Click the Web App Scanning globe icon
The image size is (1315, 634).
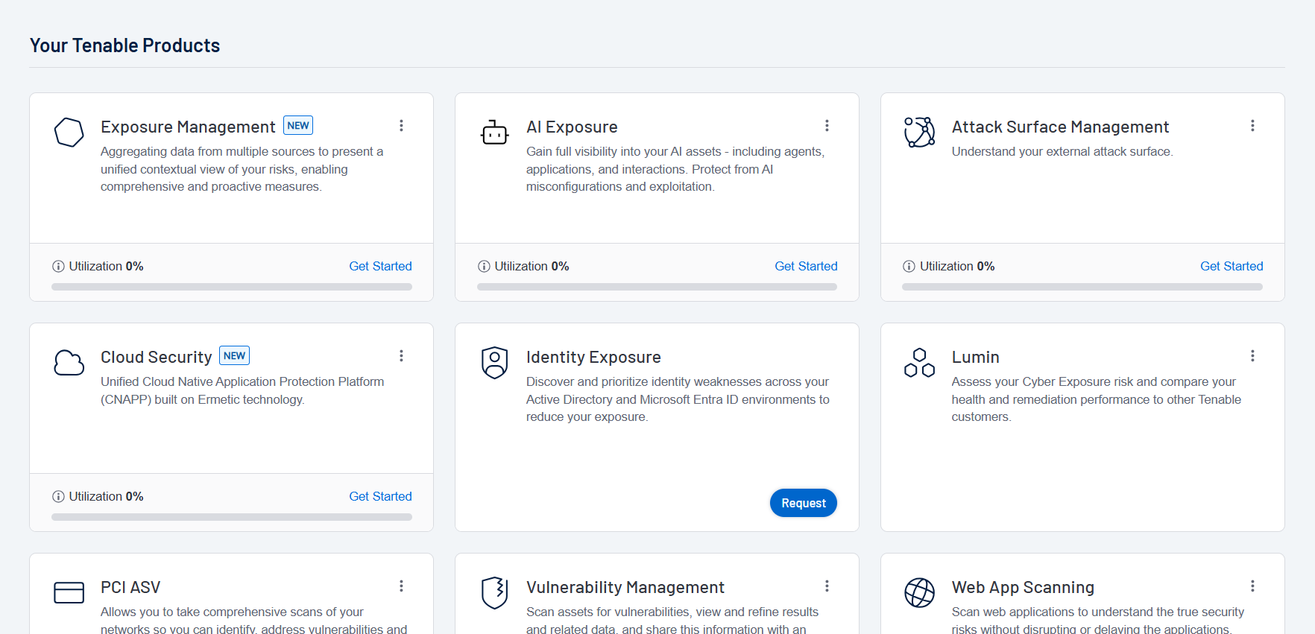point(919,593)
